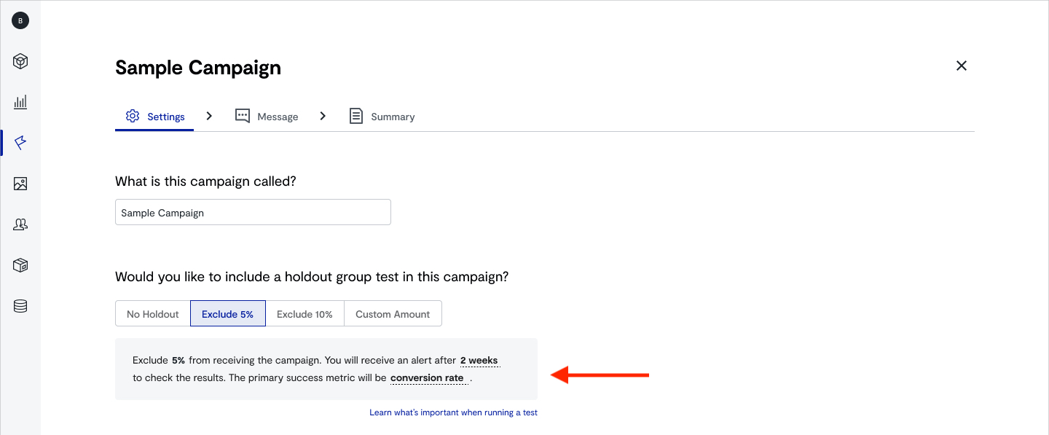This screenshot has height=435, width=1049.
Task: Click the package box sidebar icon
Action: (20, 265)
